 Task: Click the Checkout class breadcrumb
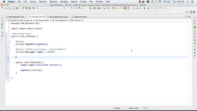77,20
